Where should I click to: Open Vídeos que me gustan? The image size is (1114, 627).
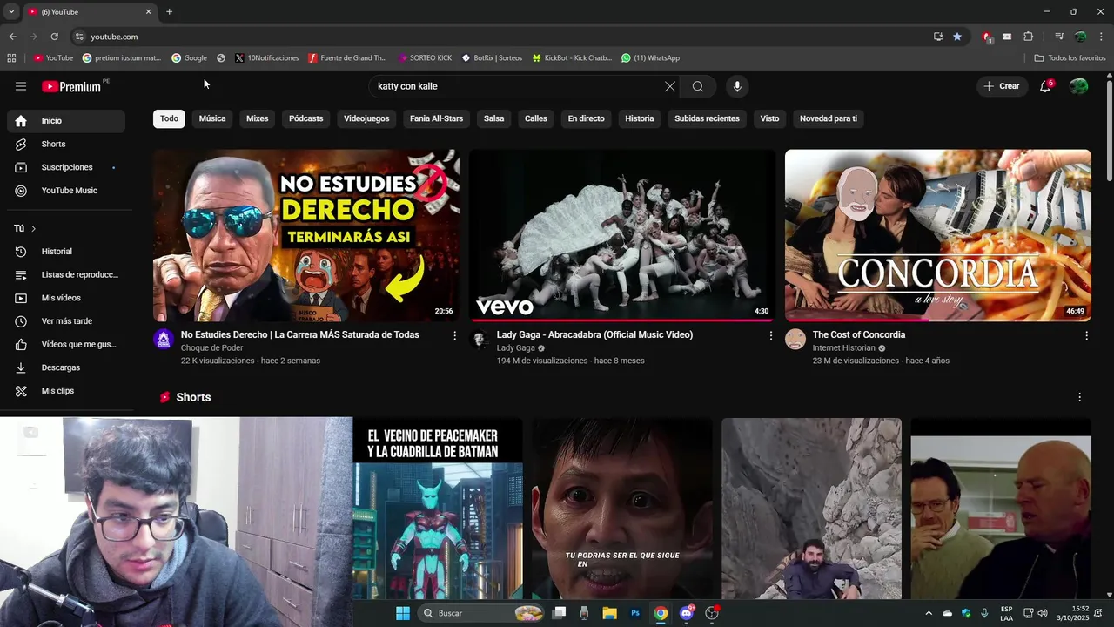point(66,344)
